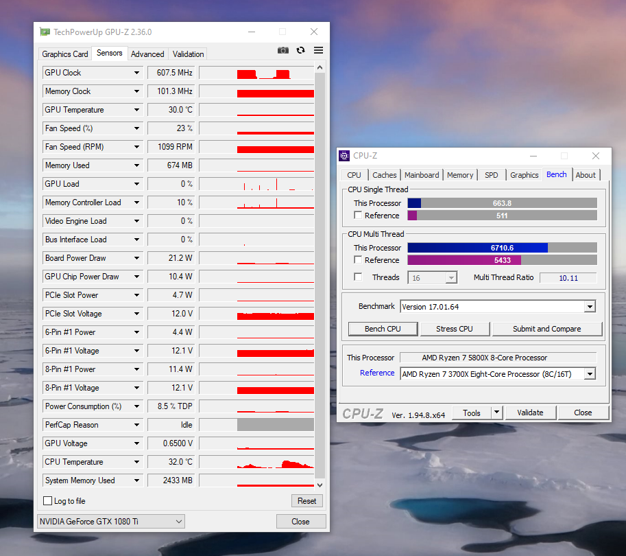The image size is (626, 556).
Task: Open the Memory Used sensor dropdown
Action: click(x=136, y=165)
